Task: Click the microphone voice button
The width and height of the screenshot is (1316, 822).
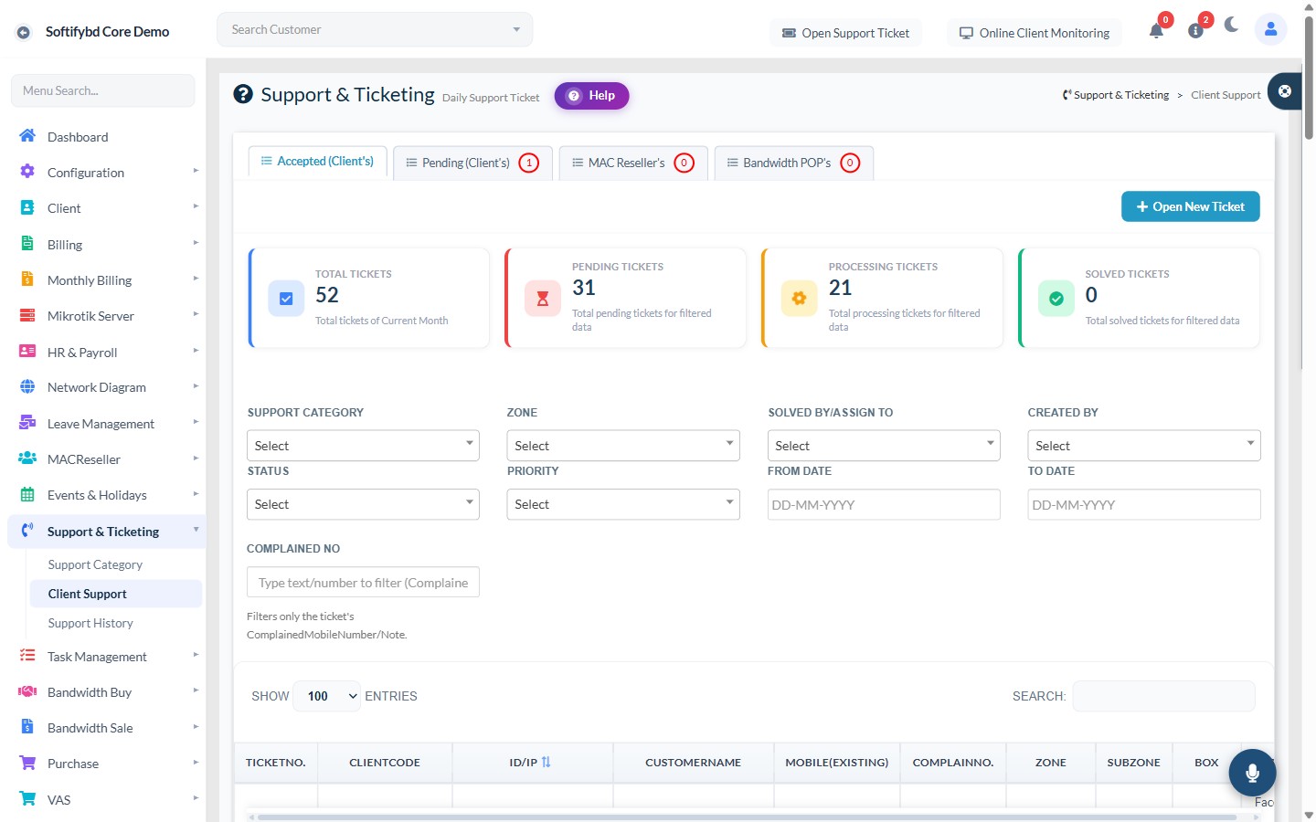Action: point(1252,773)
